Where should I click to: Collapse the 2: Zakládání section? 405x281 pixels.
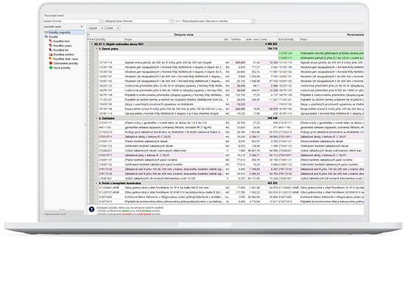pyautogui.click(x=96, y=118)
